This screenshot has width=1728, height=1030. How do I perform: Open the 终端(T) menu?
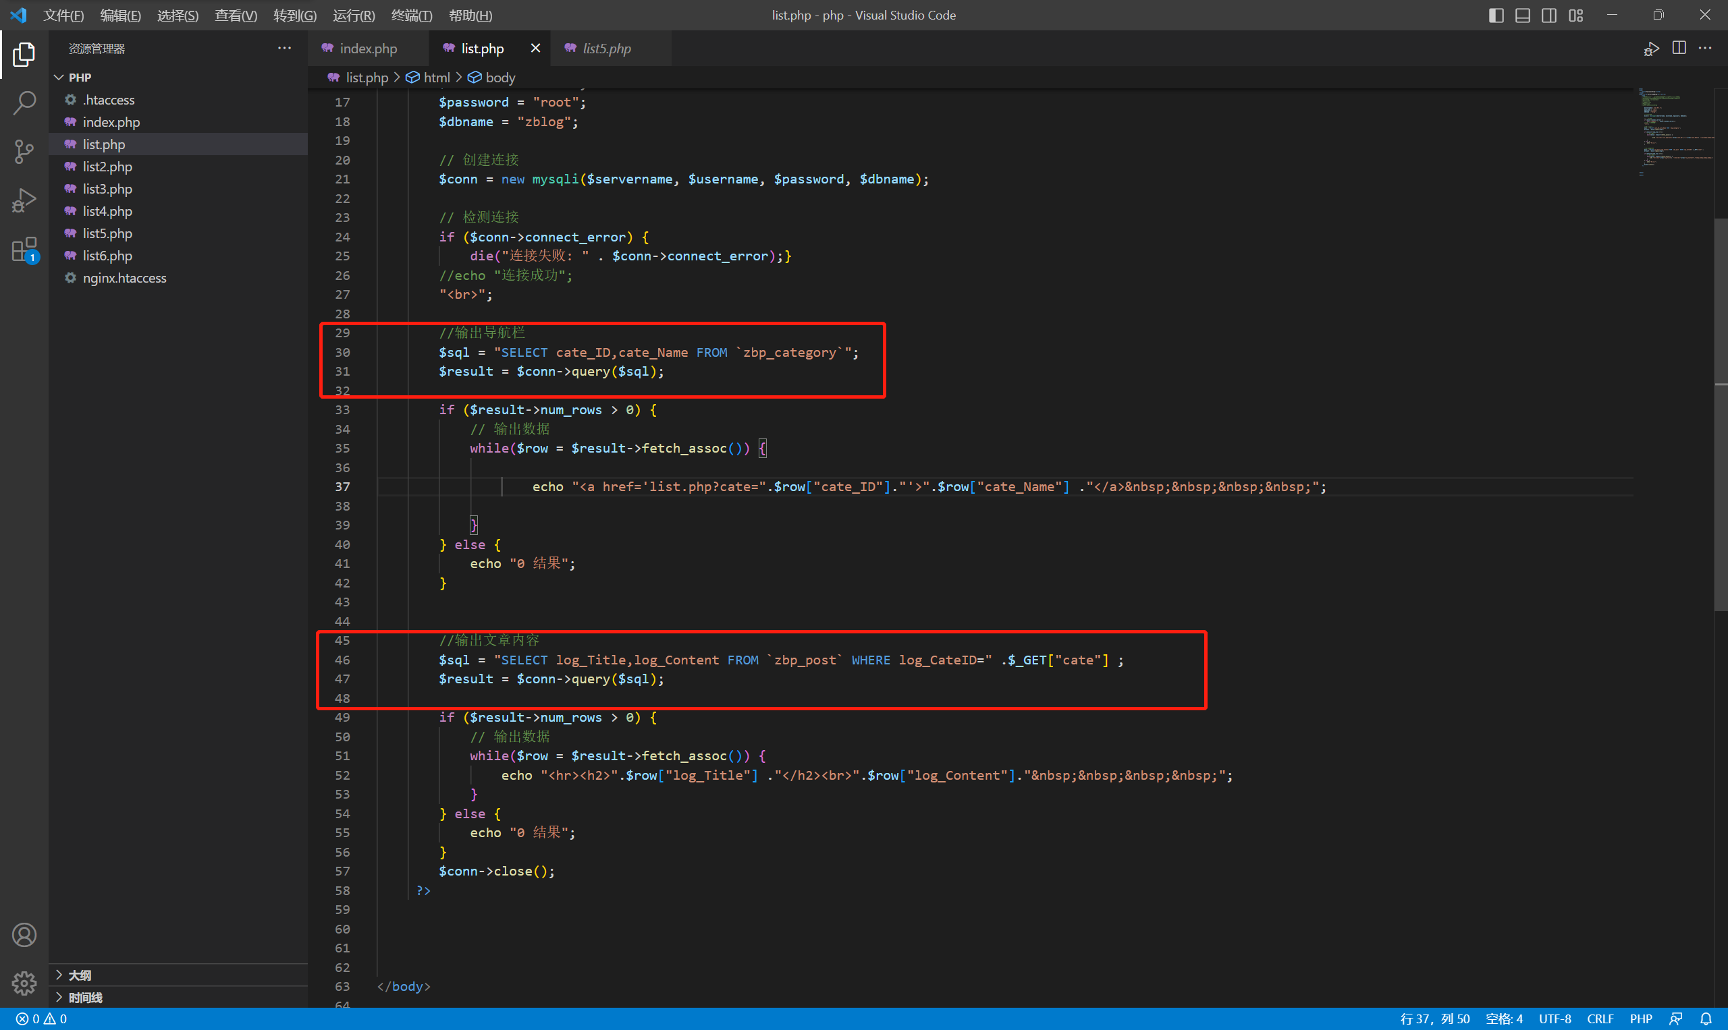411,16
